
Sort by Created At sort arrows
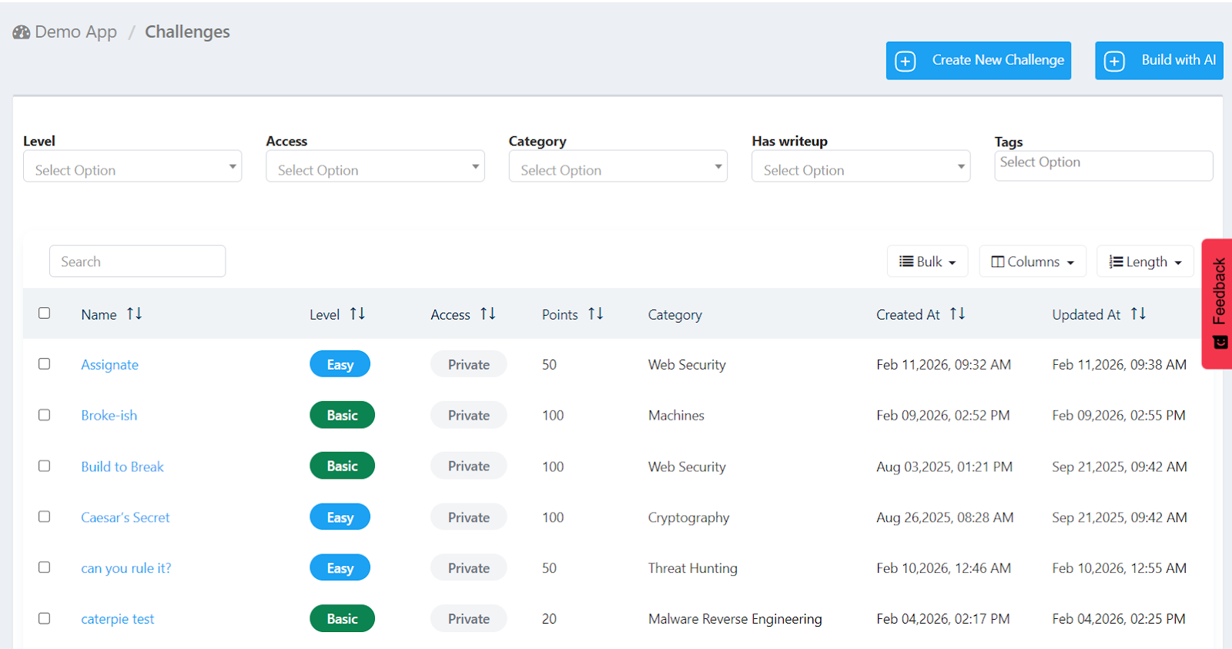coord(957,314)
